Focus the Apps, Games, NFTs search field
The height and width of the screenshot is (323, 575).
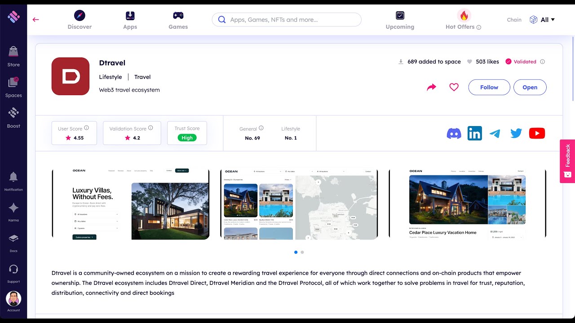pos(287,20)
